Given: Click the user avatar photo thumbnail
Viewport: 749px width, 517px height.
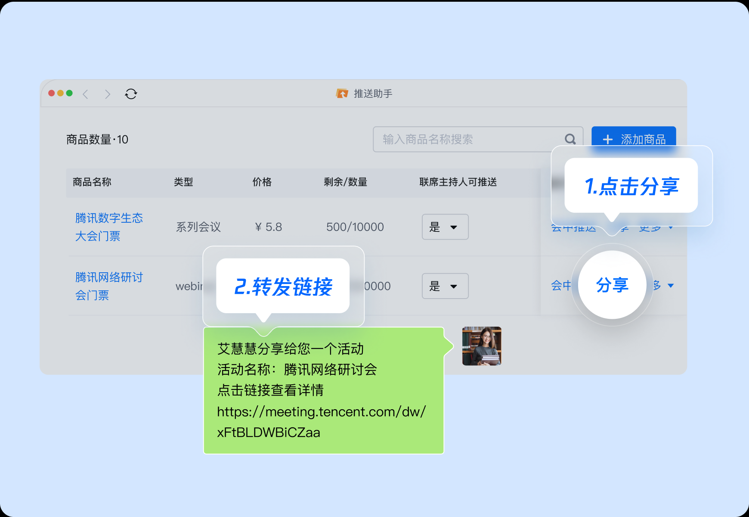Looking at the screenshot, I should (482, 346).
